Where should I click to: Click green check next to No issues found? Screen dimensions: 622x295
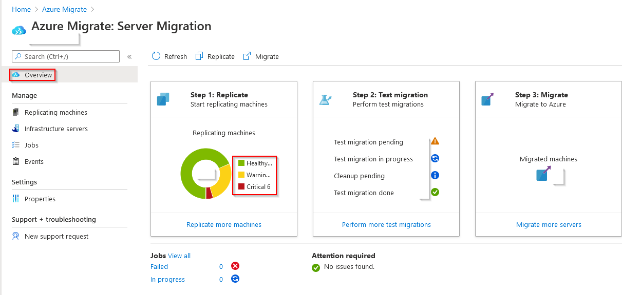316,267
